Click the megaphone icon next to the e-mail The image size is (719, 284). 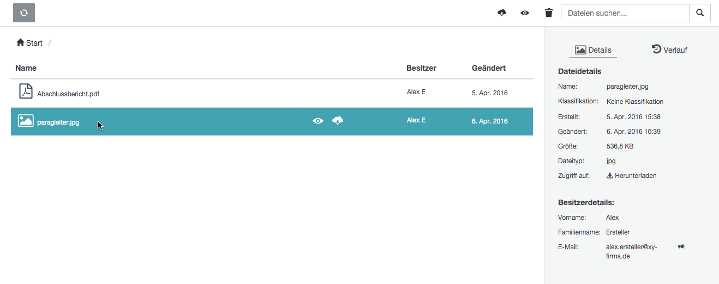tap(681, 246)
